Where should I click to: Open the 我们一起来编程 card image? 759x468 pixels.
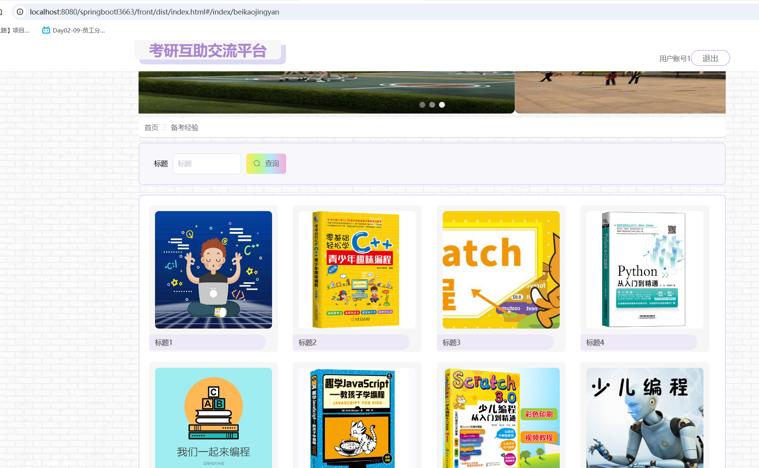tap(213, 417)
